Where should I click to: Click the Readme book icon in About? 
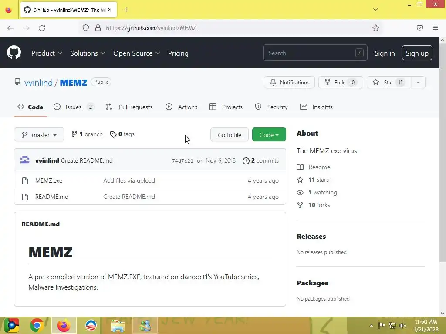[x=300, y=167]
